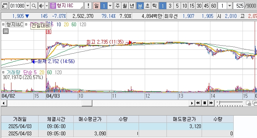The image size is (257, 138).
Task: Open the 형지I&C stock name combo box
Action: [x=66, y=6]
